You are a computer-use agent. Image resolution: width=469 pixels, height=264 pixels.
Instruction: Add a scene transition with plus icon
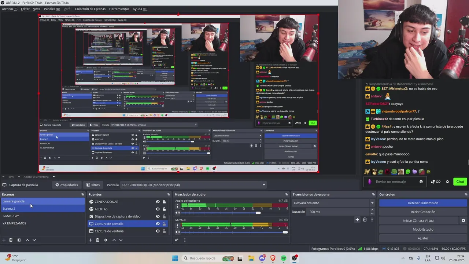[x=357, y=220]
